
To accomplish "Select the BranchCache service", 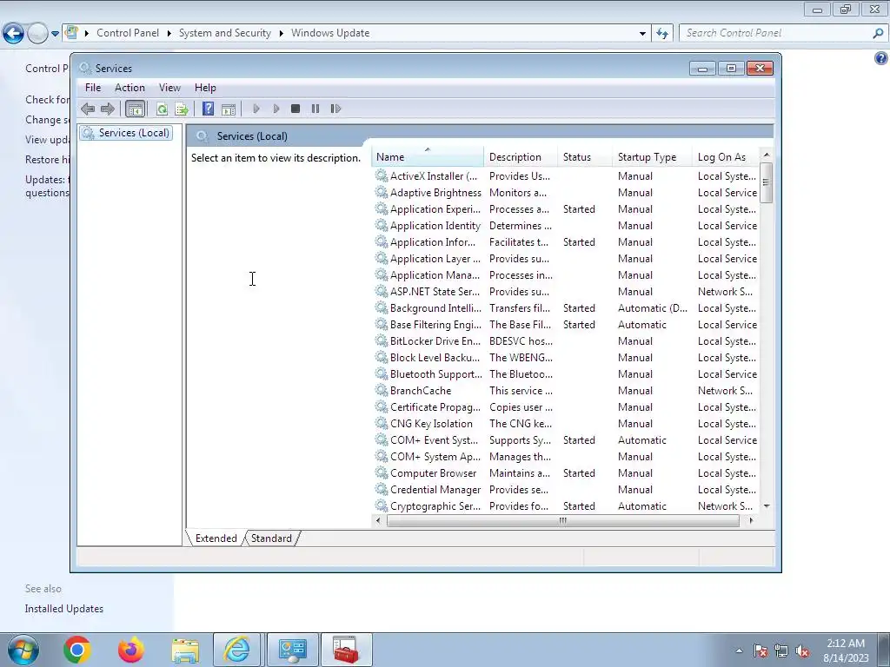I will pyautogui.click(x=566, y=391).
